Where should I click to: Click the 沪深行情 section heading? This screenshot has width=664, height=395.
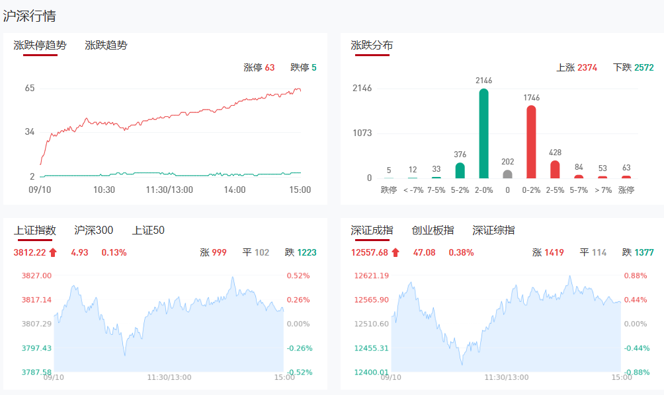tap(29, 16)
